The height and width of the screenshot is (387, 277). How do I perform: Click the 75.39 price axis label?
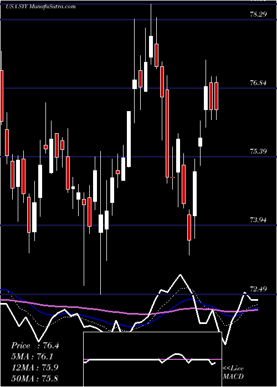(x=258, y=151)
